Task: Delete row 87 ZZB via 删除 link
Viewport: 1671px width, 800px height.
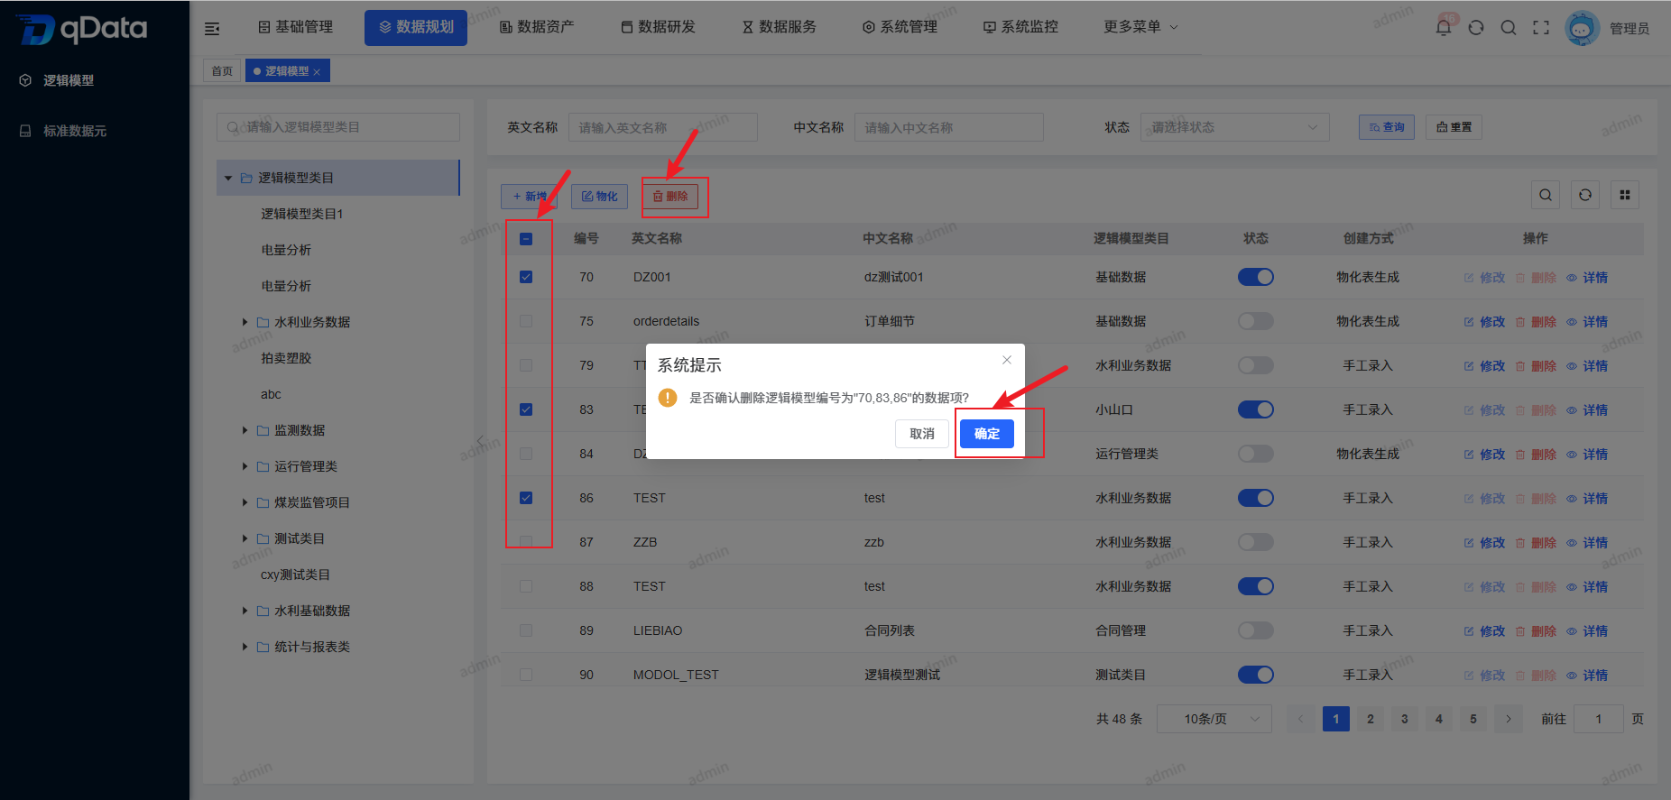Action: pos(1536,543)
